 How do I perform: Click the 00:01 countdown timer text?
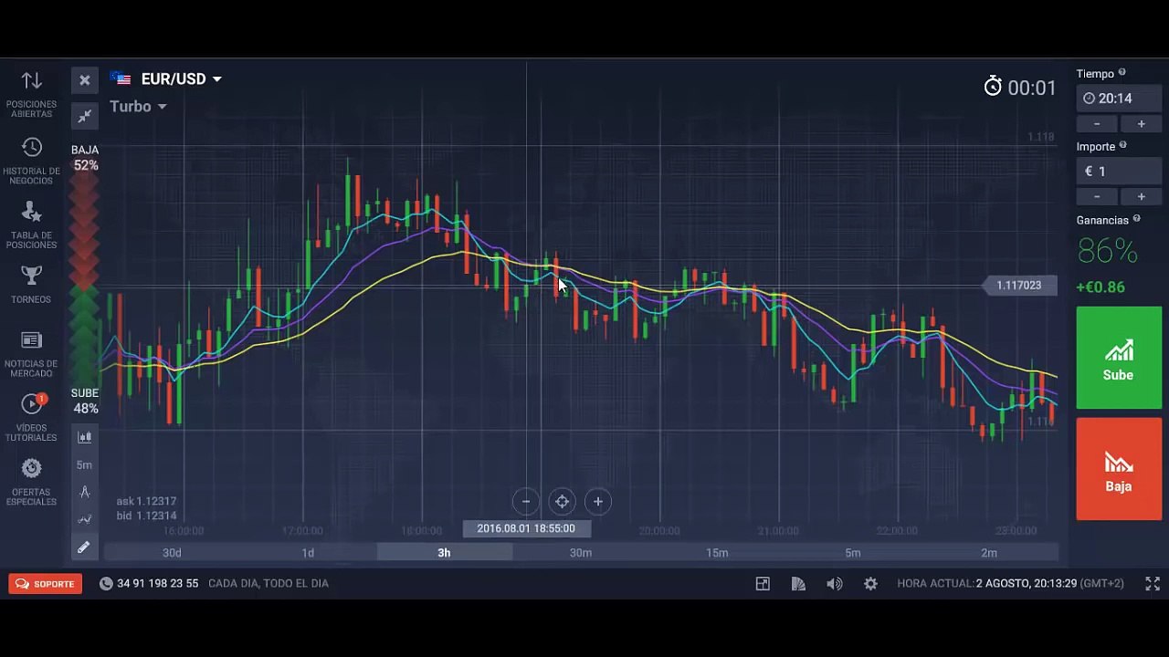tap(1032, 88)
